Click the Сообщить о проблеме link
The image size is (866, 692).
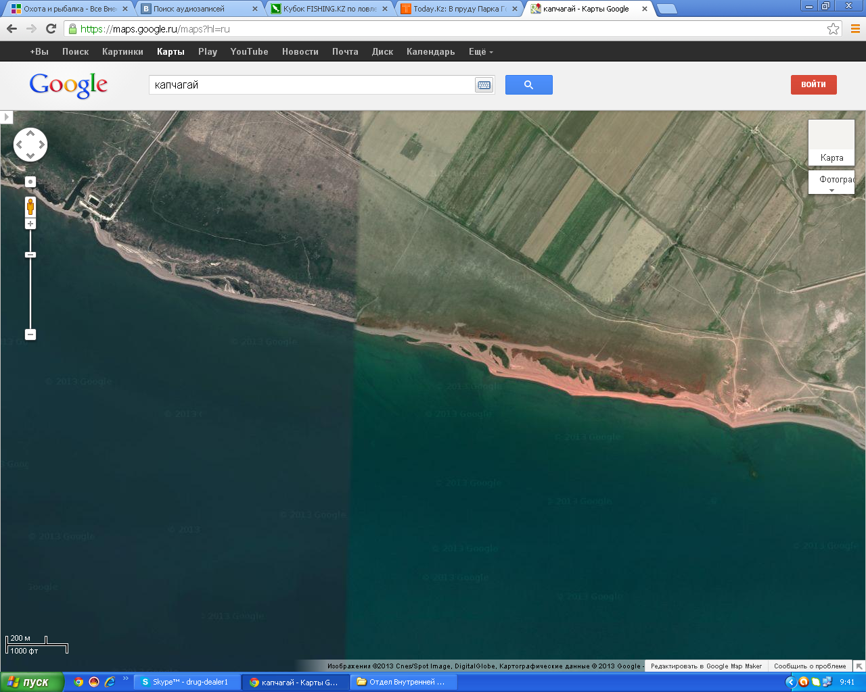[x=810, y=666]
